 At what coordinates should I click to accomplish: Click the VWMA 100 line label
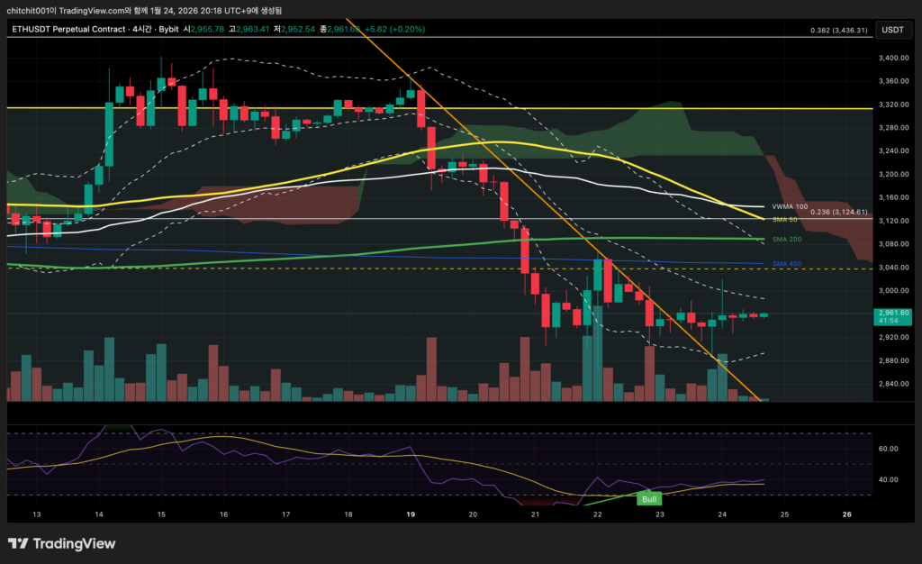[x=789, y=206]
